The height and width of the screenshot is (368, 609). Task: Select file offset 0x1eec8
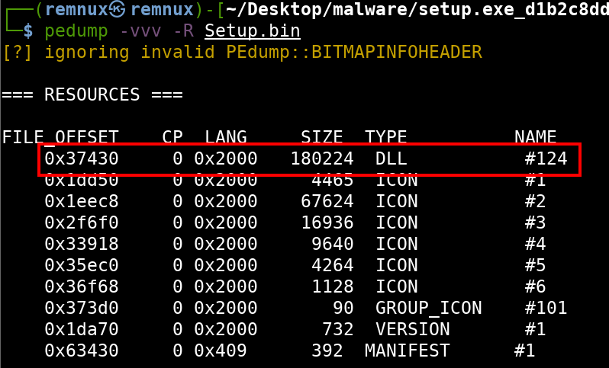(x=82, y=201)
